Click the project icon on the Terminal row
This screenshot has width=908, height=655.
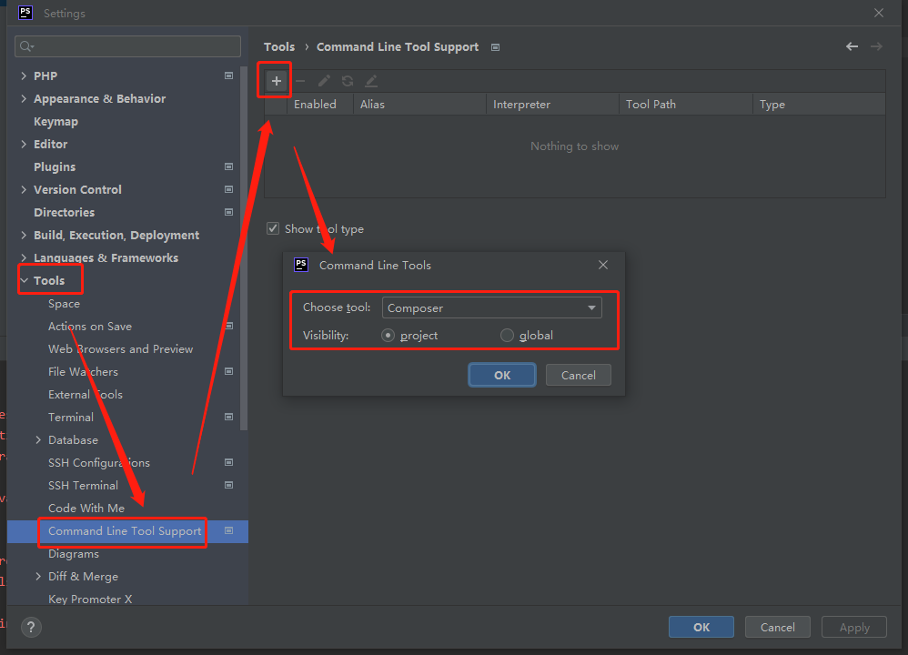pos(228,417)
